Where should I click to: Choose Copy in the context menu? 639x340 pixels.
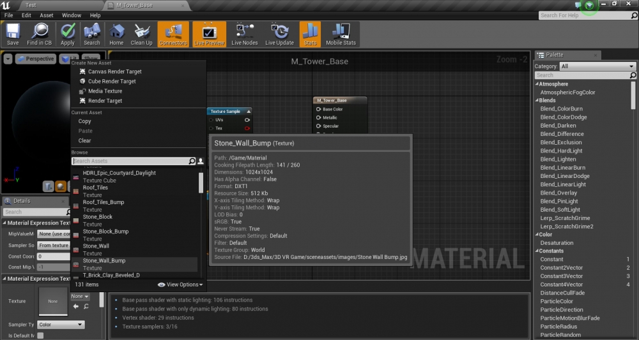pos(84,121)
